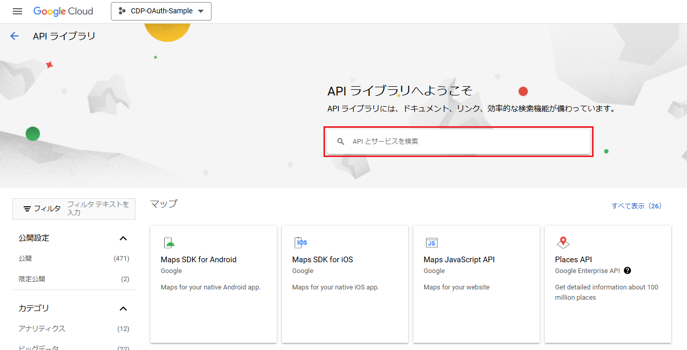The width and height of the screenshot is (687, 350).
Task: Click the Google Enterprise API help icon
Action: click(627, 271)
